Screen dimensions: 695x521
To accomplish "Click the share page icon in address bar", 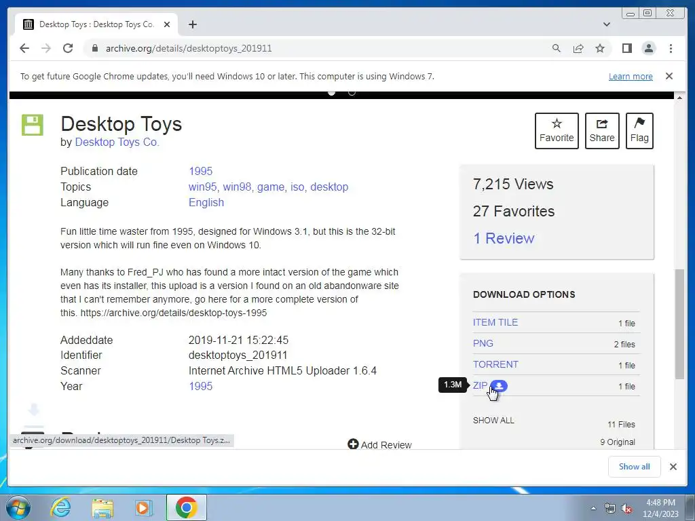I will tap(578, 48).
